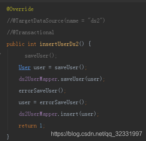This screenshot has height=141, width=146.
Task: Click the numeric literal 1 after return
Action: pos(41,126)
